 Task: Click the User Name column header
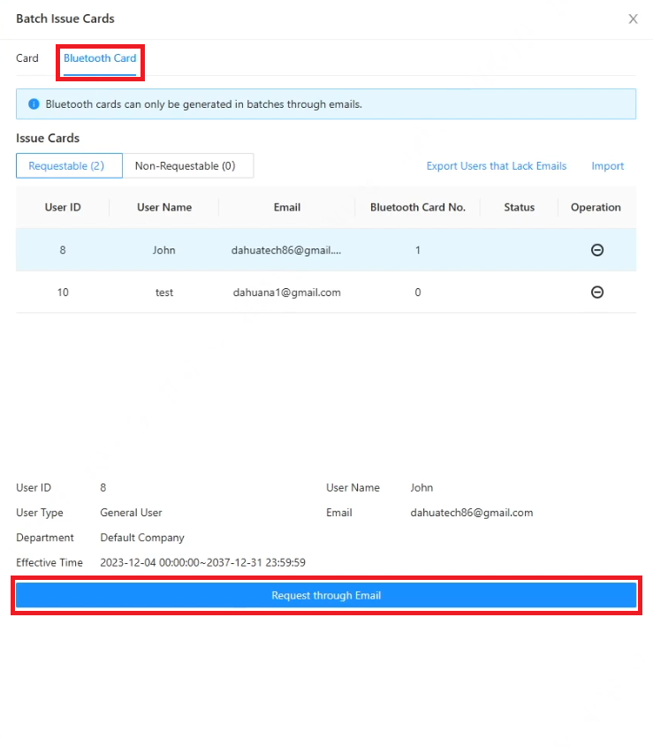(164, 207)
